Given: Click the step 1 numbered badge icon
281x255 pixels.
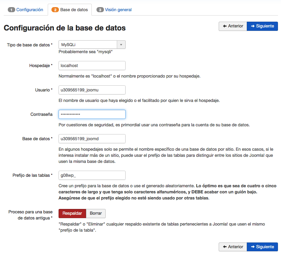Looking at the screenshot, I should (12, 10).
